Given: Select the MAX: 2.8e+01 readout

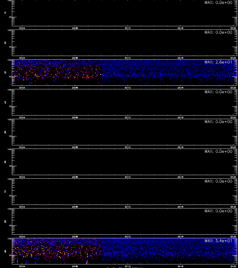Looking at the screenshot, I should click(x=218, y=62).
